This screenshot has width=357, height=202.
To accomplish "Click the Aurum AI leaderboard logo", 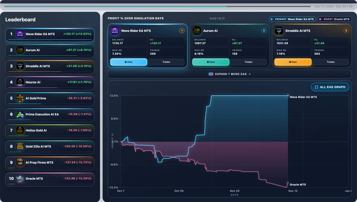I will tap(20, 50).
